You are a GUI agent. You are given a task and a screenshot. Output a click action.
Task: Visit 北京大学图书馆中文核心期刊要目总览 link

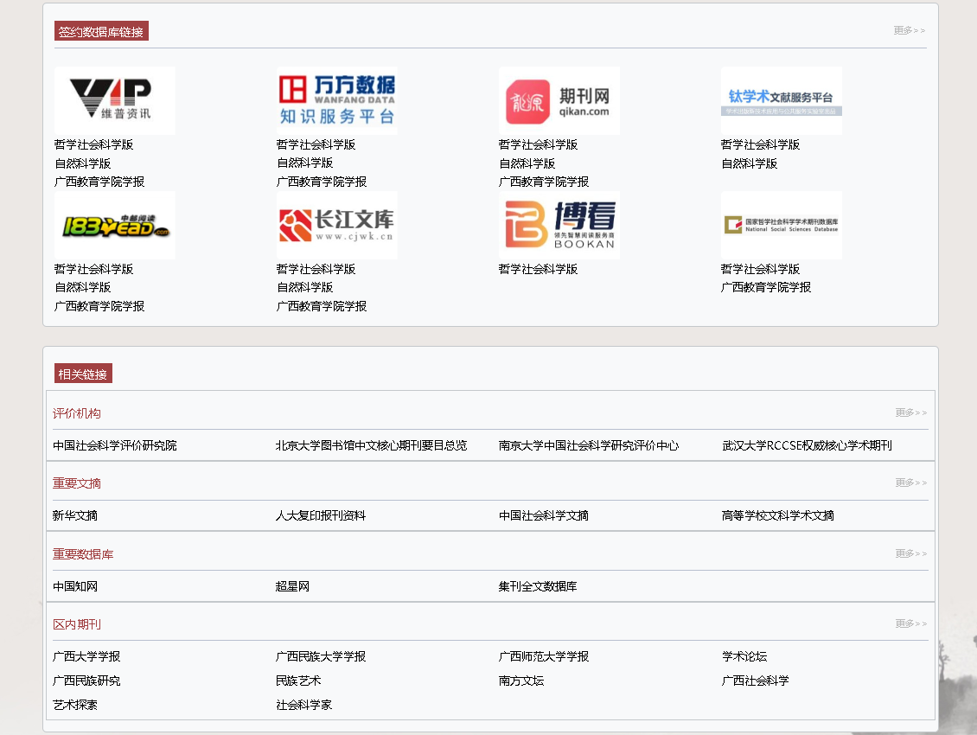(x=371, y=445)
